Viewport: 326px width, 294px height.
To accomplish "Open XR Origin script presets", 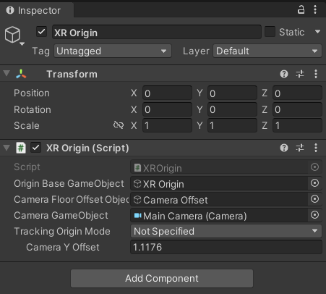I will (x=300, y=148).
